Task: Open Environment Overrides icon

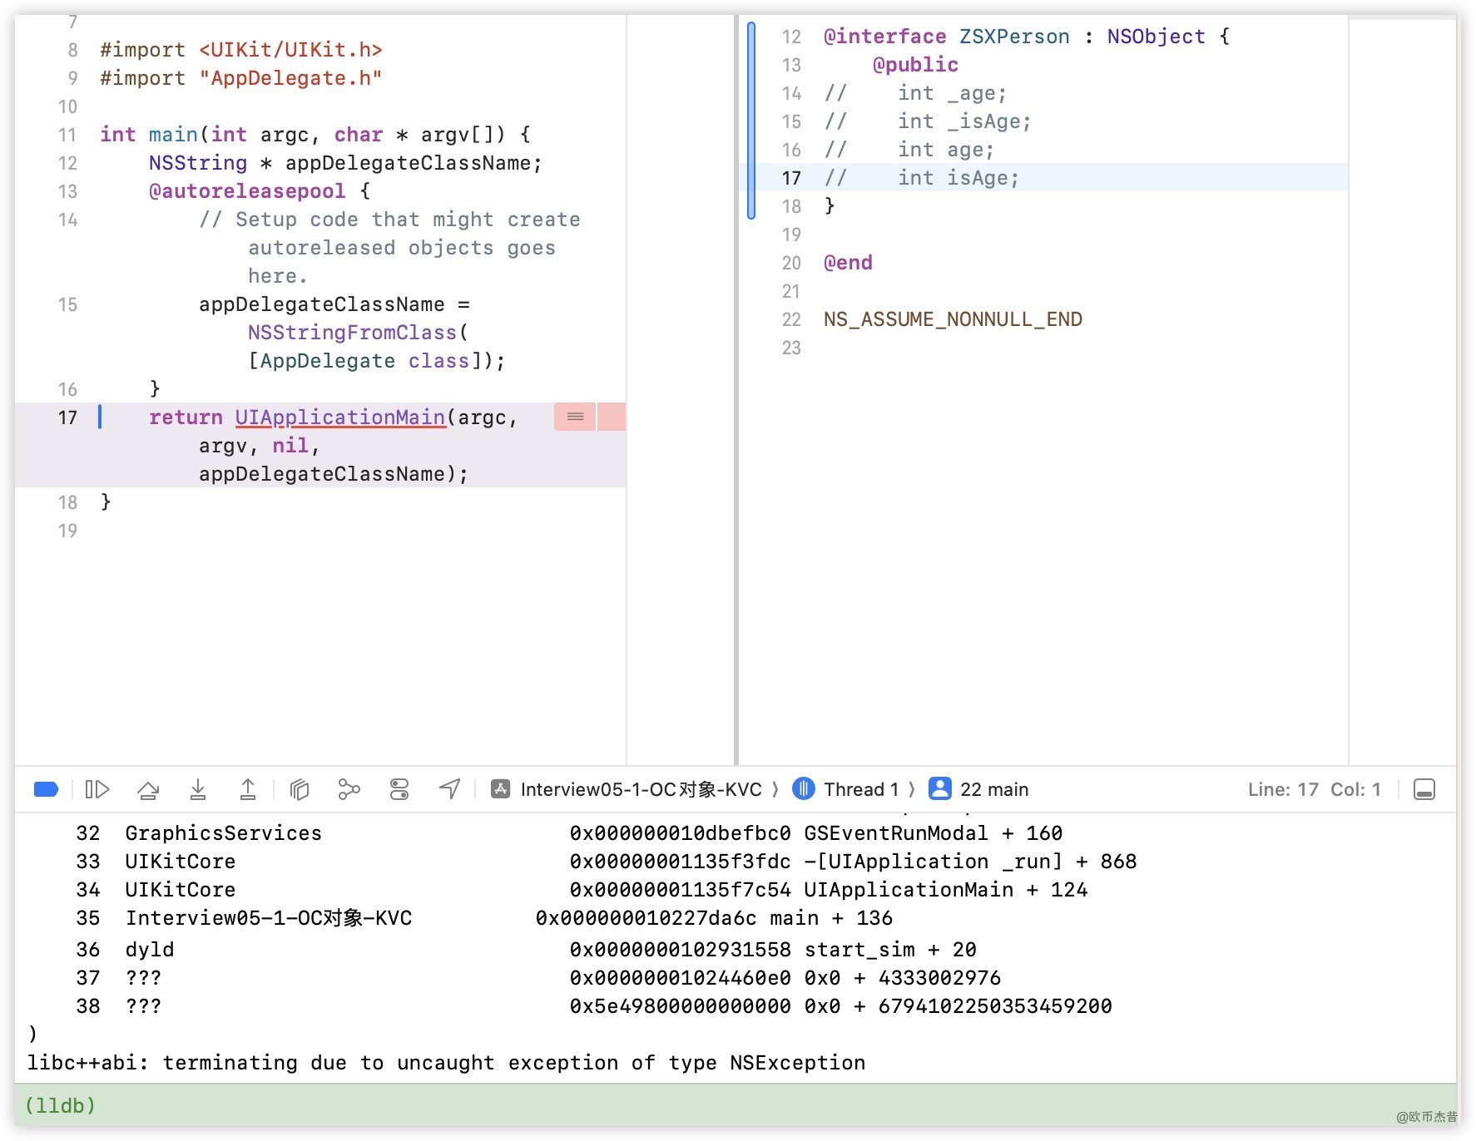Action: 399,789
